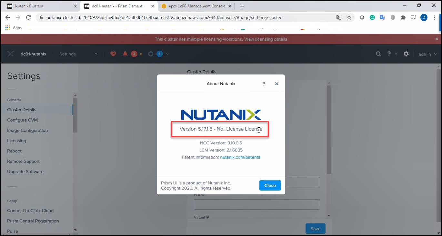This screenshot has height=236, width=442.
Task: Bookmark this page with the star icon
Action: coord(349,18)
